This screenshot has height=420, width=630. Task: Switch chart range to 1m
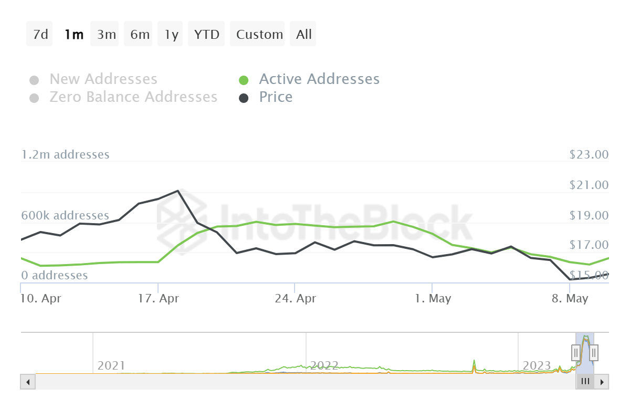[73, 35]
